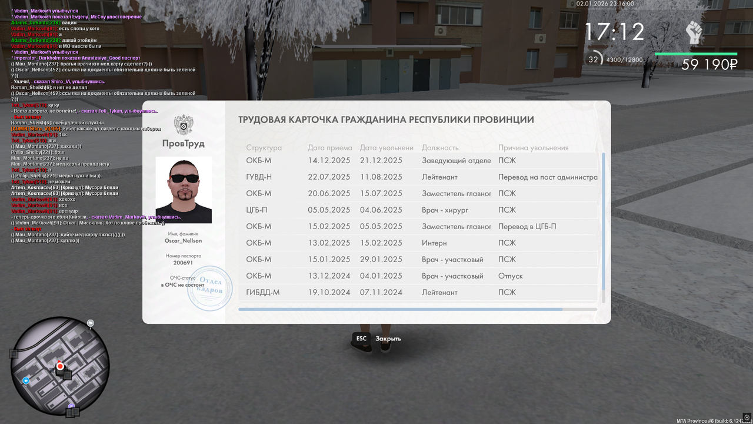The image size is (753, 424).
Task: Click the Закрыть label
Action: tap(388, 339)
